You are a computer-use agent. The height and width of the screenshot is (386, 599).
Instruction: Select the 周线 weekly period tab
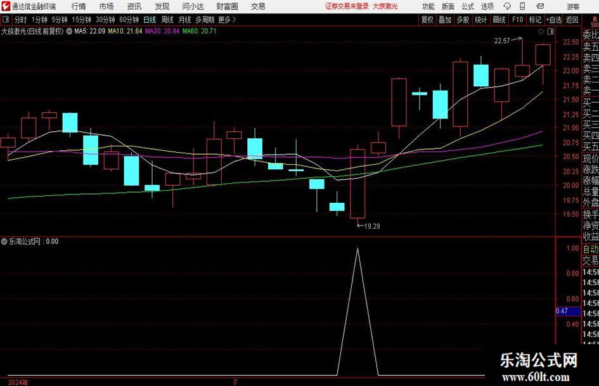pyautogui.click(x=167, y=20)
